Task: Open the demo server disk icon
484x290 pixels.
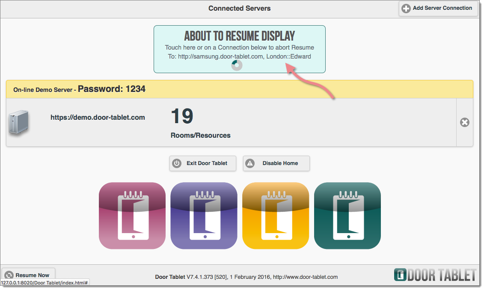Action: [19, 122]
